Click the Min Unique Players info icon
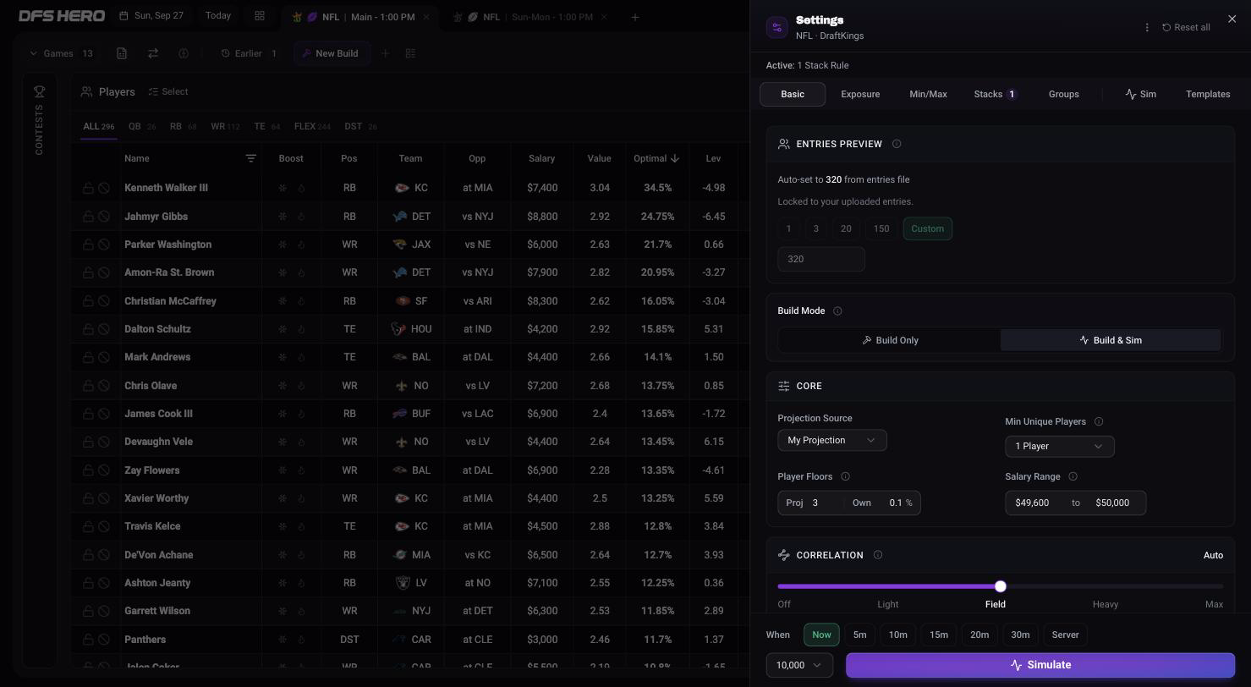Viewport: 1251px width, 687px height. click(x=1099, y=421)
